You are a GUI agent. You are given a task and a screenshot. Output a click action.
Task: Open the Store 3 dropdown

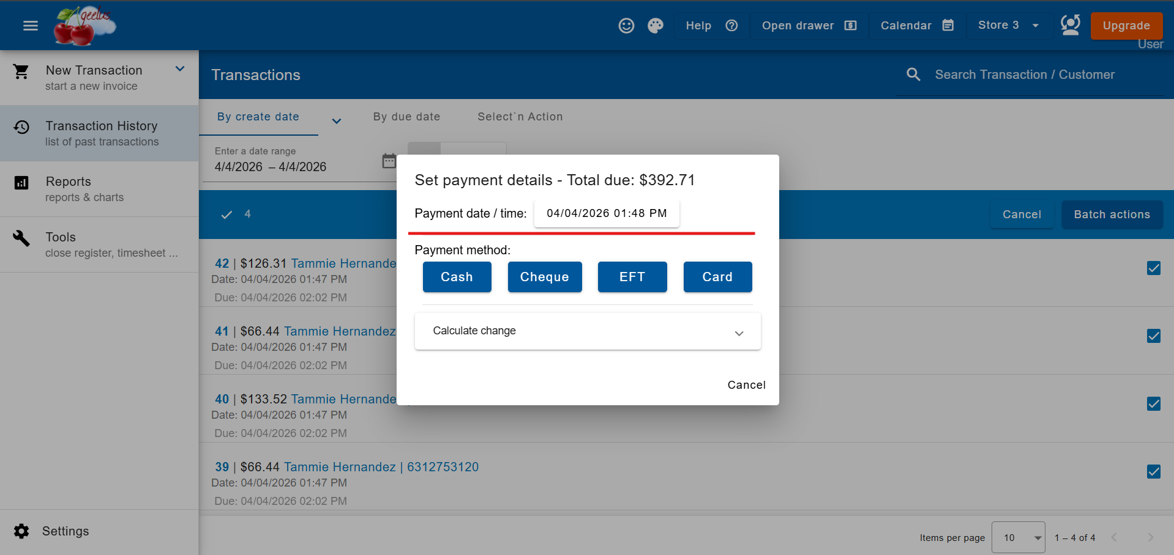pos(1008,26)
